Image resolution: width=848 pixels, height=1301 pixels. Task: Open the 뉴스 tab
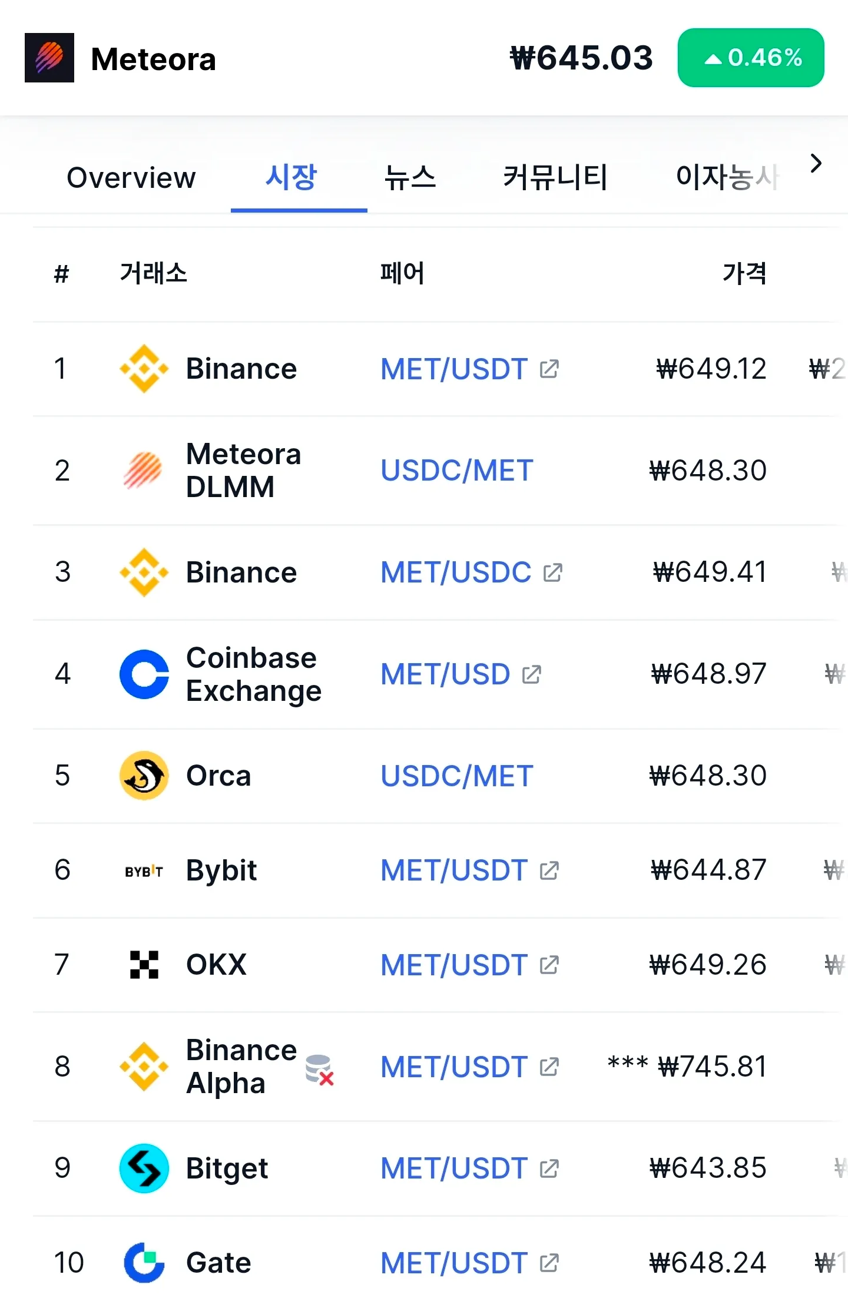410,178
